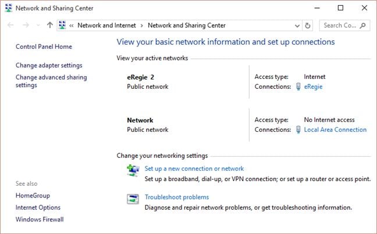This screenshot has width=377, height=234.
Task: Open Troubleshoot problems
Action: (x=177, y=197)
